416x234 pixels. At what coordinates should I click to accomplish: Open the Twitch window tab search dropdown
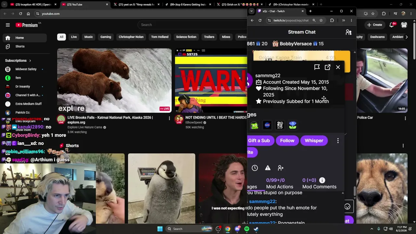point(251,11)
